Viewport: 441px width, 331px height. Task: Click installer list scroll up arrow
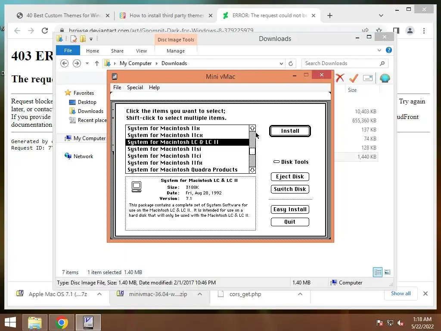point(252,128)
